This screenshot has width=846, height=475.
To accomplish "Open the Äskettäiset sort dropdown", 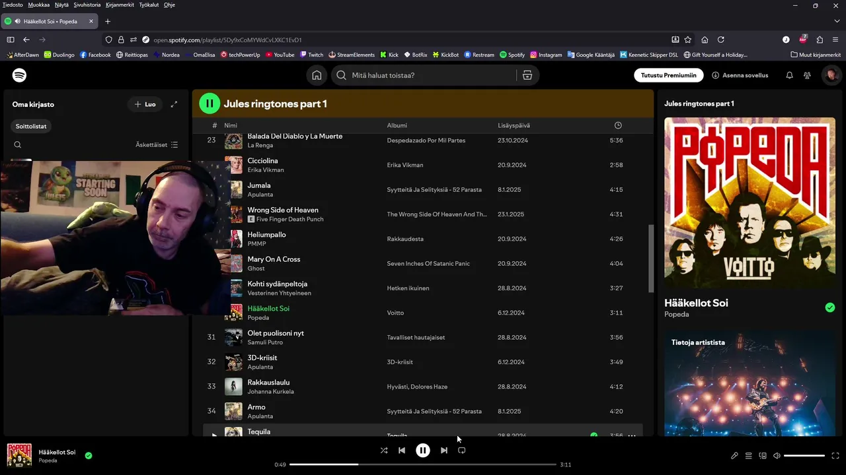I will point(157,144).
